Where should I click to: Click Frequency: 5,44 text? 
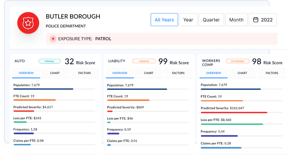(x=212, y=131)
